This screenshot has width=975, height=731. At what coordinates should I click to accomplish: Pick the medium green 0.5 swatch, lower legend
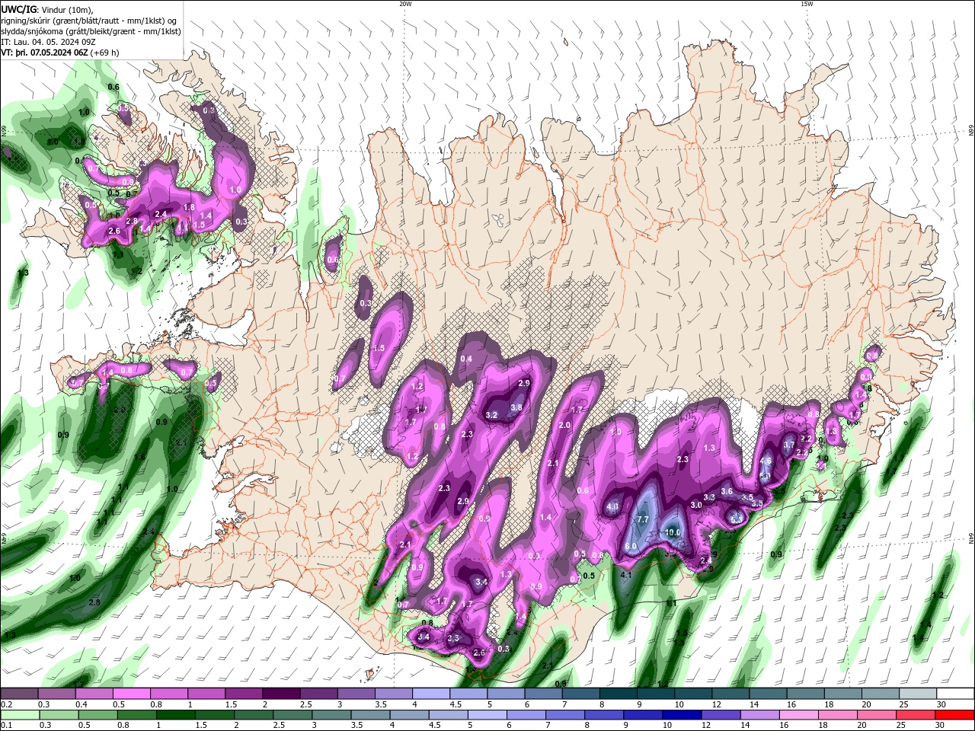click(x=97, y=715)
